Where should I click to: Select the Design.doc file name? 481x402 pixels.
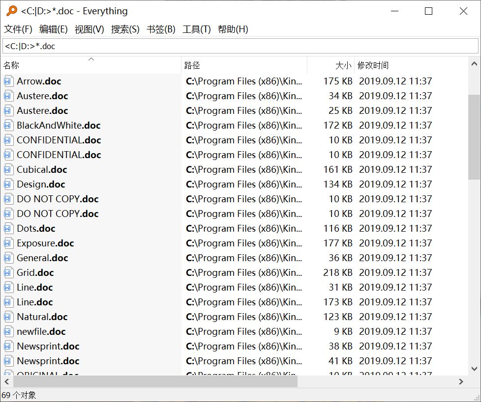coord(41,185)
